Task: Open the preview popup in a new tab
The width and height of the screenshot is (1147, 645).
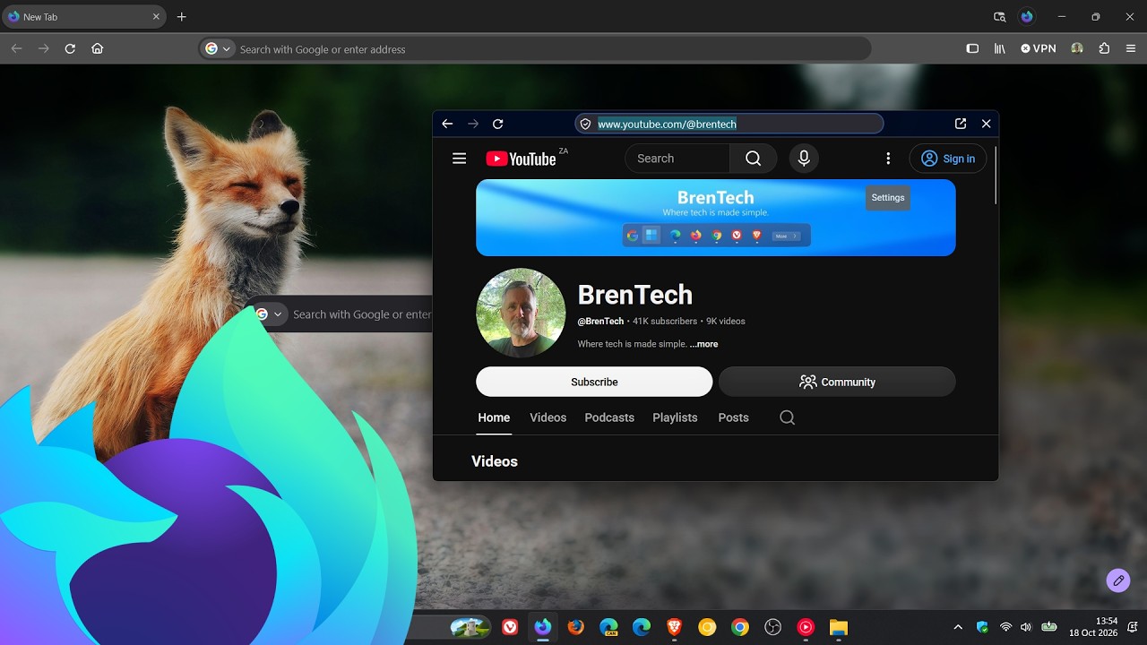Action: point(961,124)
